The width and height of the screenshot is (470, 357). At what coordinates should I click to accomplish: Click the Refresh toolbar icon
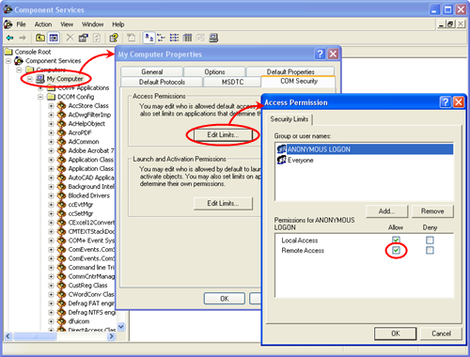pos(97,38)
